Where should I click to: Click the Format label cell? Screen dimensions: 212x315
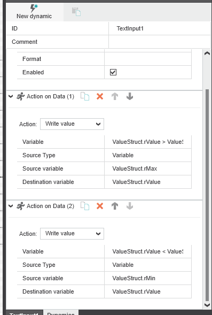point(60,59)
